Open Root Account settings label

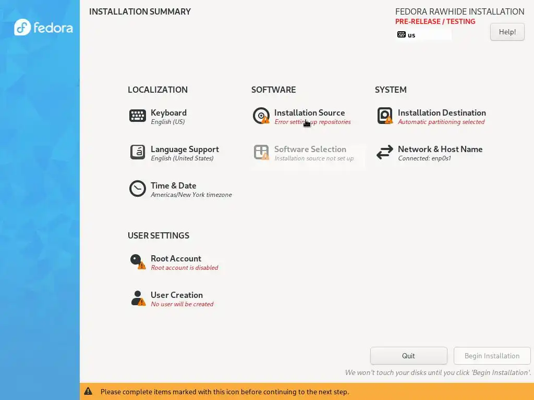tap(176, 258)
